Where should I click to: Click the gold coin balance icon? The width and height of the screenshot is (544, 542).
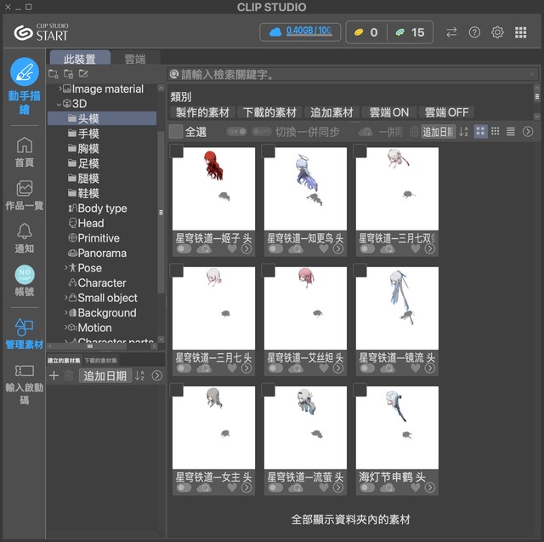[x=359, y=32]
